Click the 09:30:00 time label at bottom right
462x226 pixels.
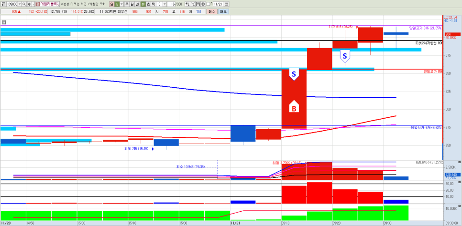click(x=452, y=223)
